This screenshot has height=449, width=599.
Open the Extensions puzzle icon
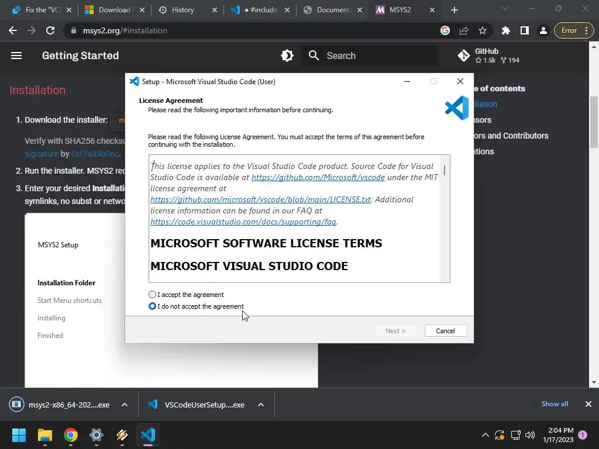coord(506,30)
